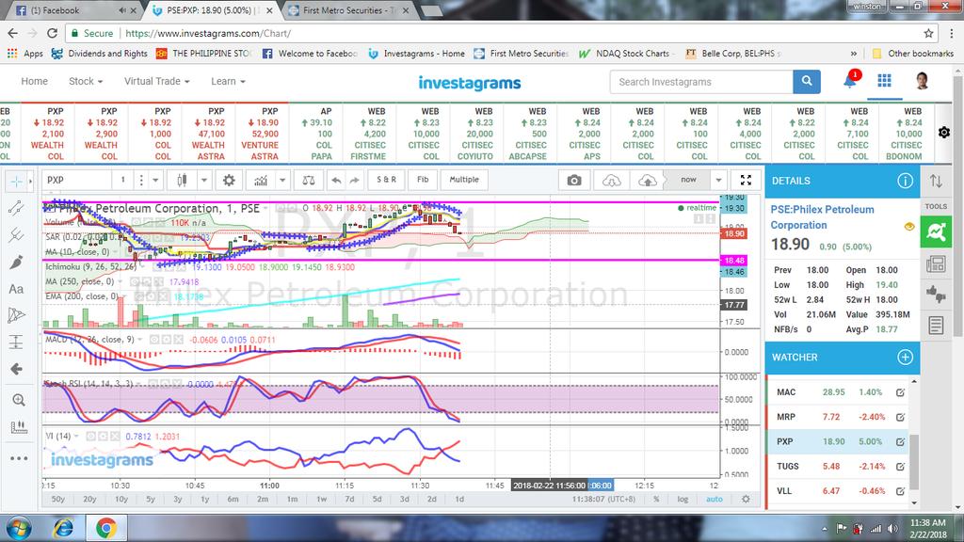
Task: Open the 'now' layout dropdown arrow
Action: pyautogui.click(x=718, y=180)
